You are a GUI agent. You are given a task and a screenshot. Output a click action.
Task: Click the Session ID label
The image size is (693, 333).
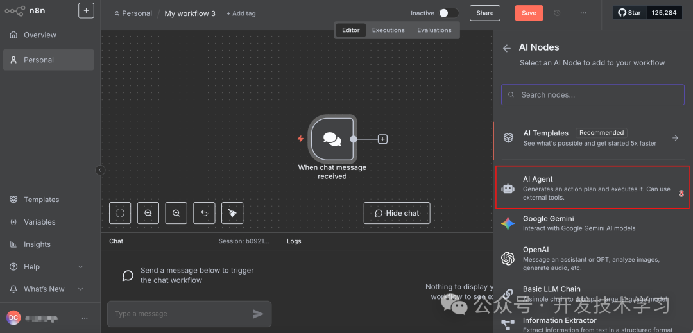tap(244, 241)
